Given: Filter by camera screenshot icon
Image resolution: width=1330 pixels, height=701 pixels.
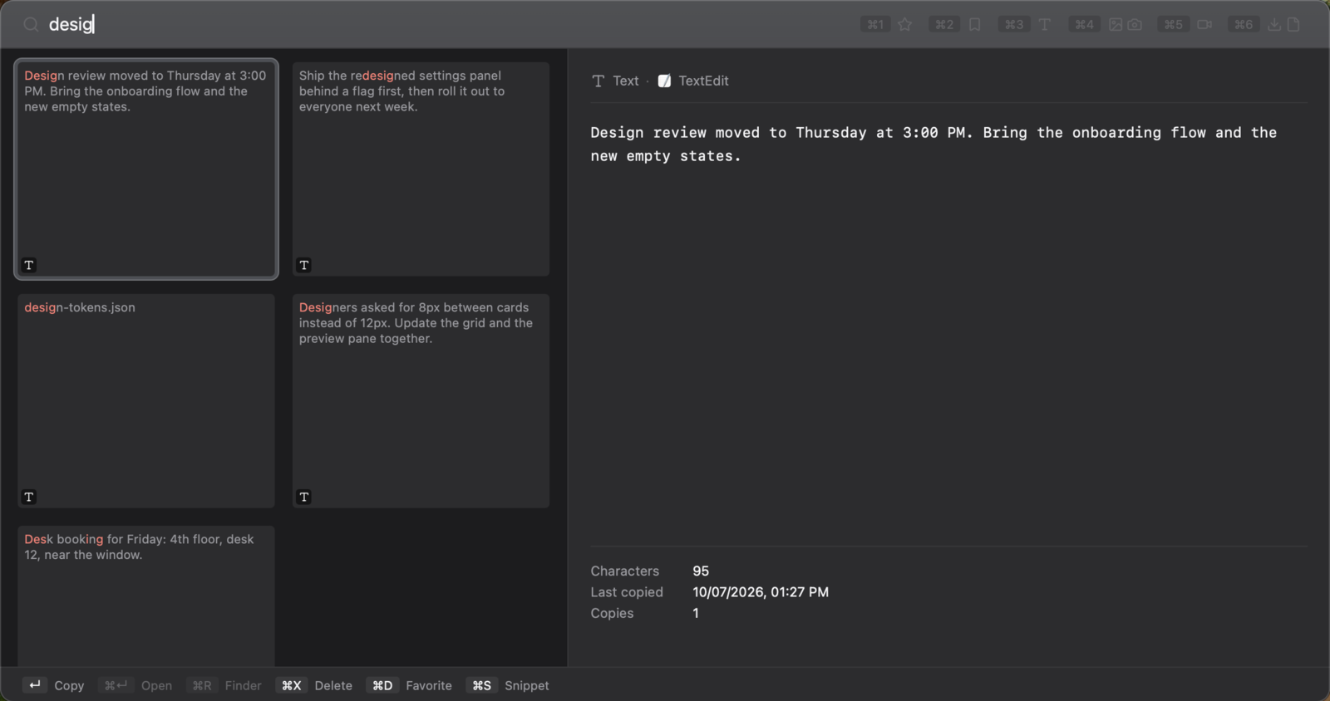Looking at the screenshot, I should (1135, 25).
